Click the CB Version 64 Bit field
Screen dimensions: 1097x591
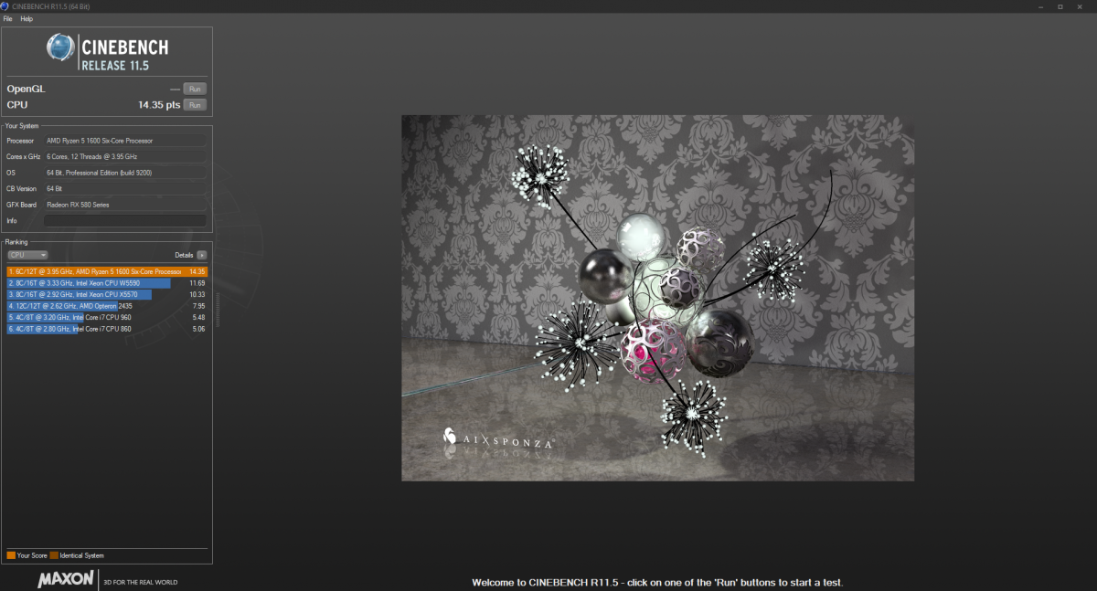point(125,188)
